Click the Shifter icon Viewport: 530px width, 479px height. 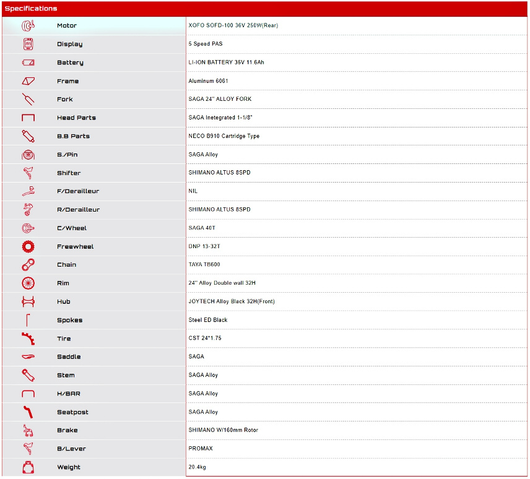28,173
